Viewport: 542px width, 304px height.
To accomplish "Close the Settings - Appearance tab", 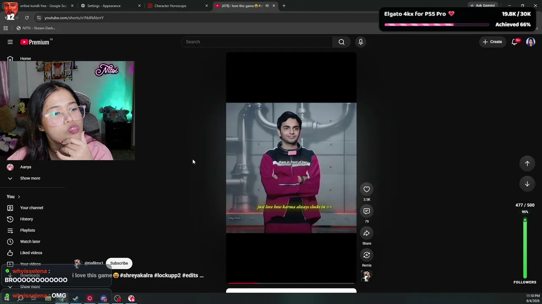I will [139, 6].
